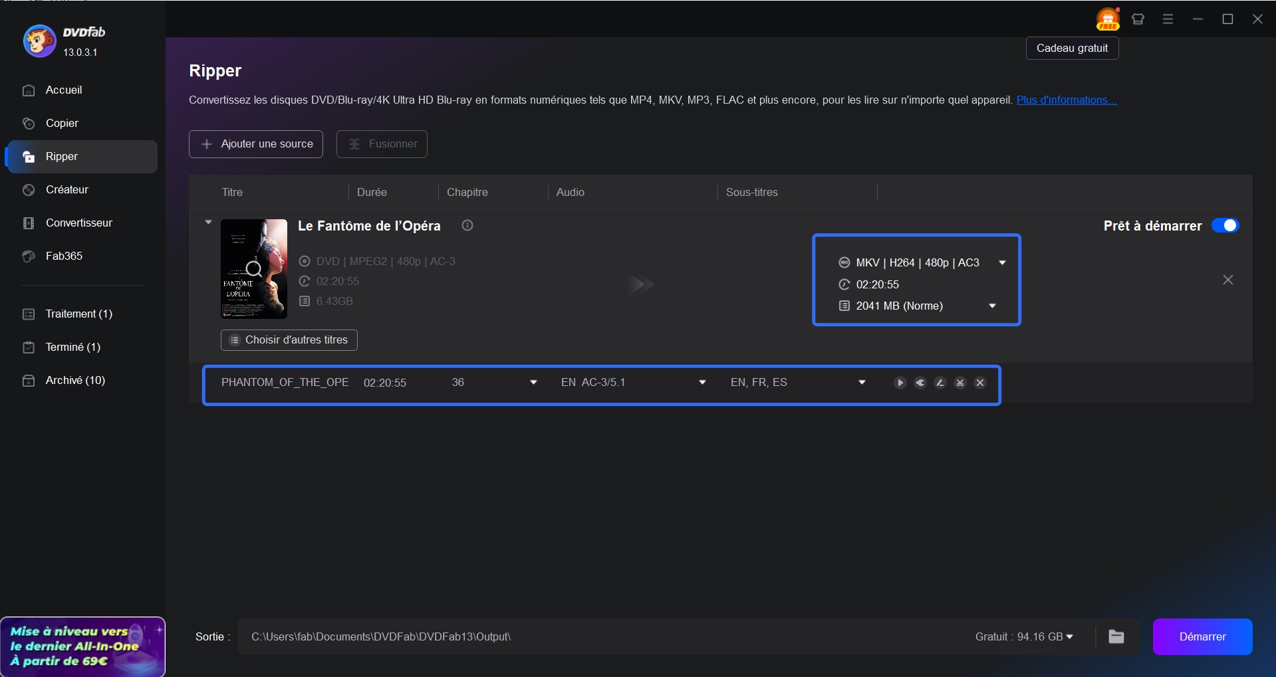Click the Fab365 icon in sidebar
This screenshot has height=677, width=1276.
(29, 256)
